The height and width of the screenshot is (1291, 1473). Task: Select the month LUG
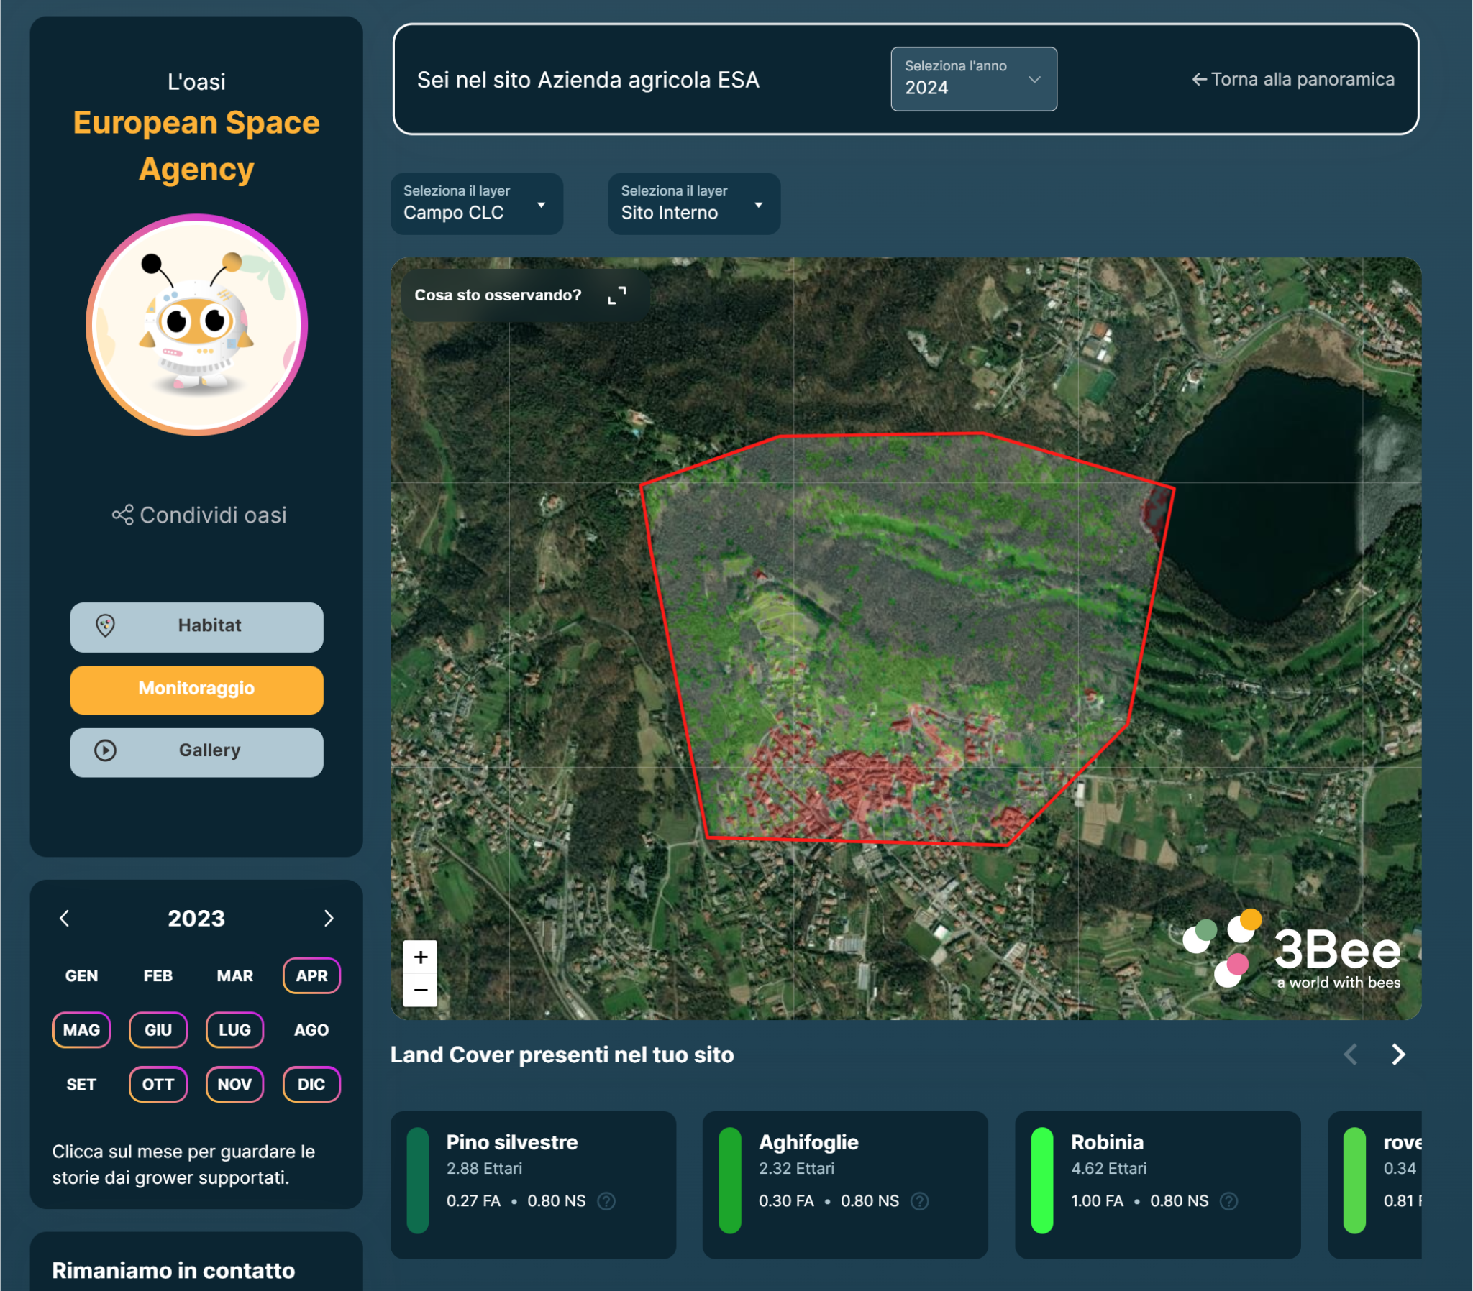click(x=235, y=1030)
